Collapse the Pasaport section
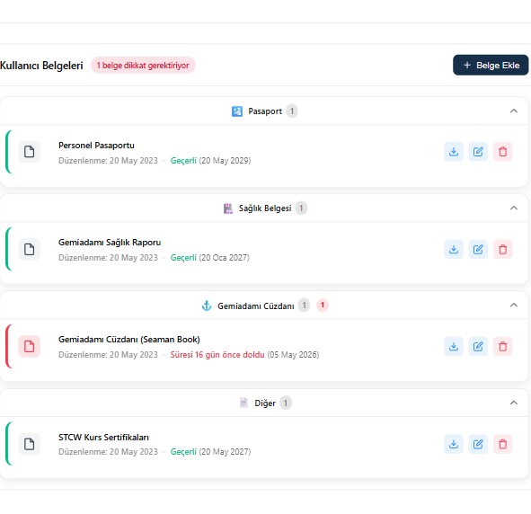531x514 pixels. 514,111
